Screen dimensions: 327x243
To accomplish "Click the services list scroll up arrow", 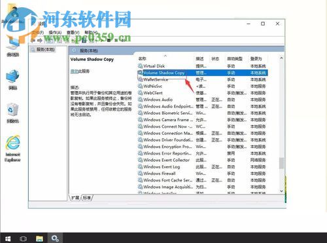I will click(x=281, y=58).
